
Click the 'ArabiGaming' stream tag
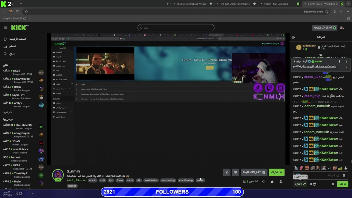click(x=186, y=180)
